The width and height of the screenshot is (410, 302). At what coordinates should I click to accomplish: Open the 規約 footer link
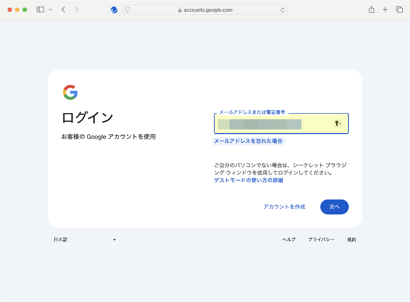(352, 240)
